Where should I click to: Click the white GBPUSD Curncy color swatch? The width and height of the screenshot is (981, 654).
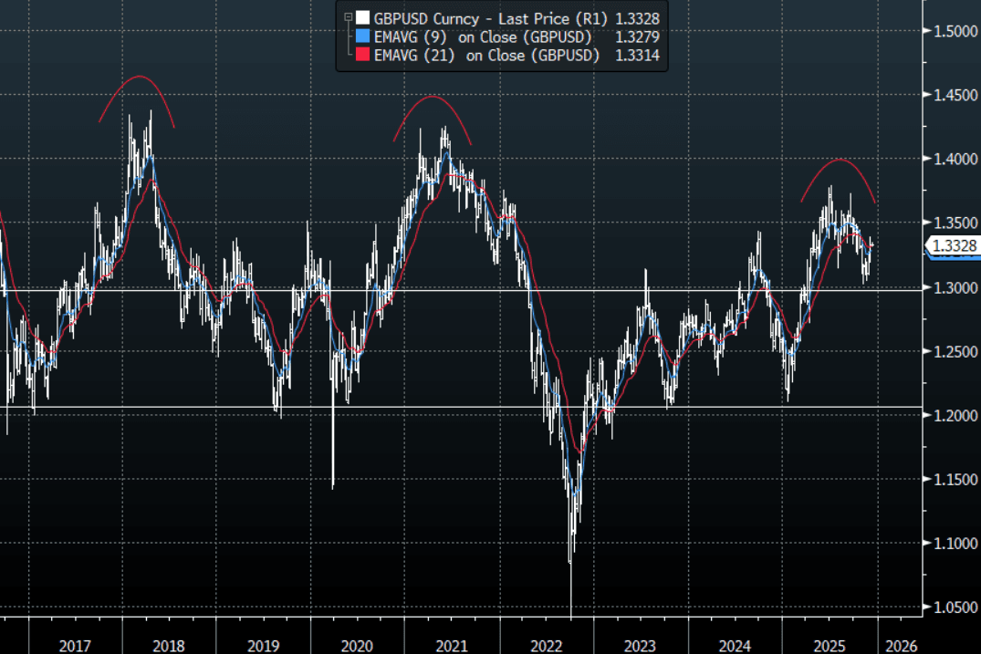coord(363,17)
